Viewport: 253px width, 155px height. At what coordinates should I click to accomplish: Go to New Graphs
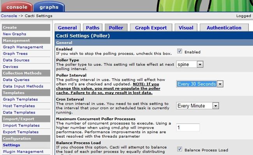[x=14, y=34]
